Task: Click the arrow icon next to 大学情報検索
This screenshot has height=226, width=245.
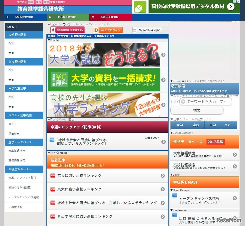Action: click(x=235, y=155)
